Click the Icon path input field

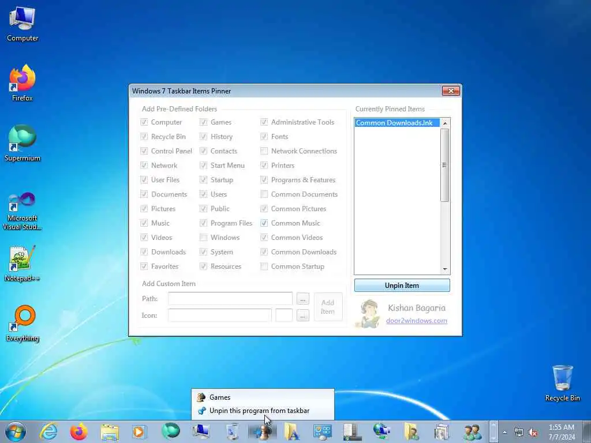coord(220,316)
